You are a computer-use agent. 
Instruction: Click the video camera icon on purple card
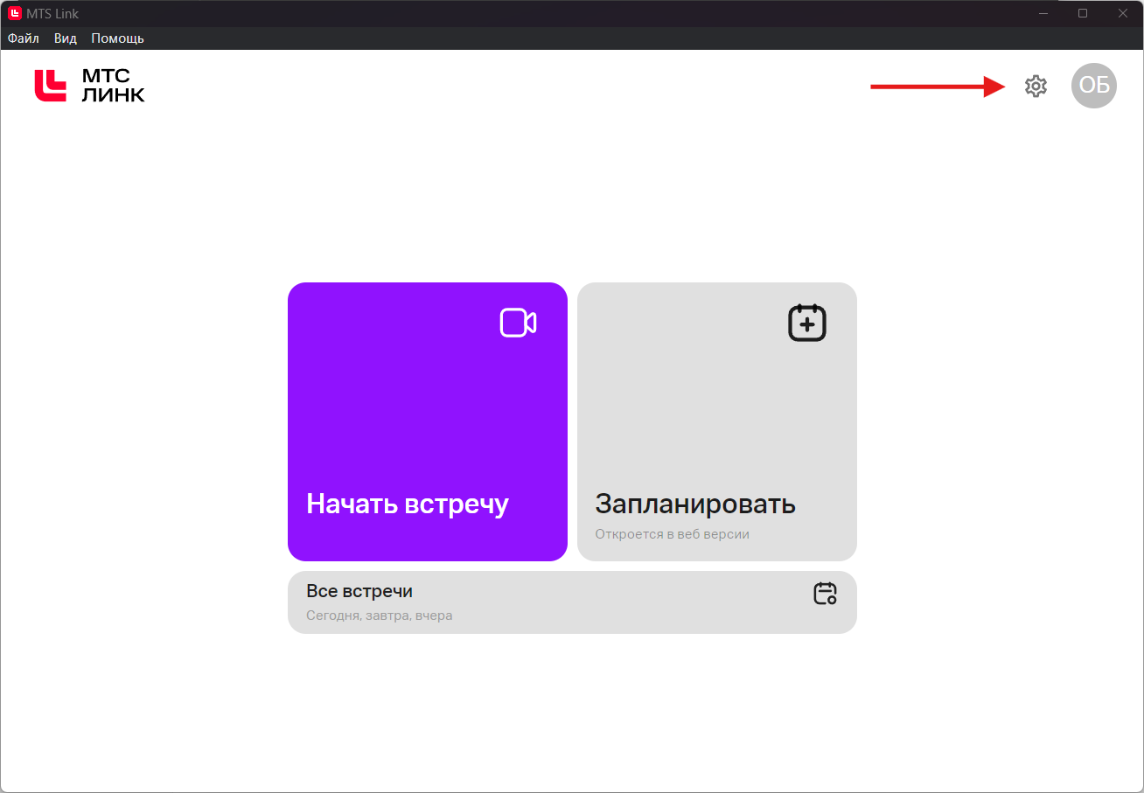pos(518,323)
